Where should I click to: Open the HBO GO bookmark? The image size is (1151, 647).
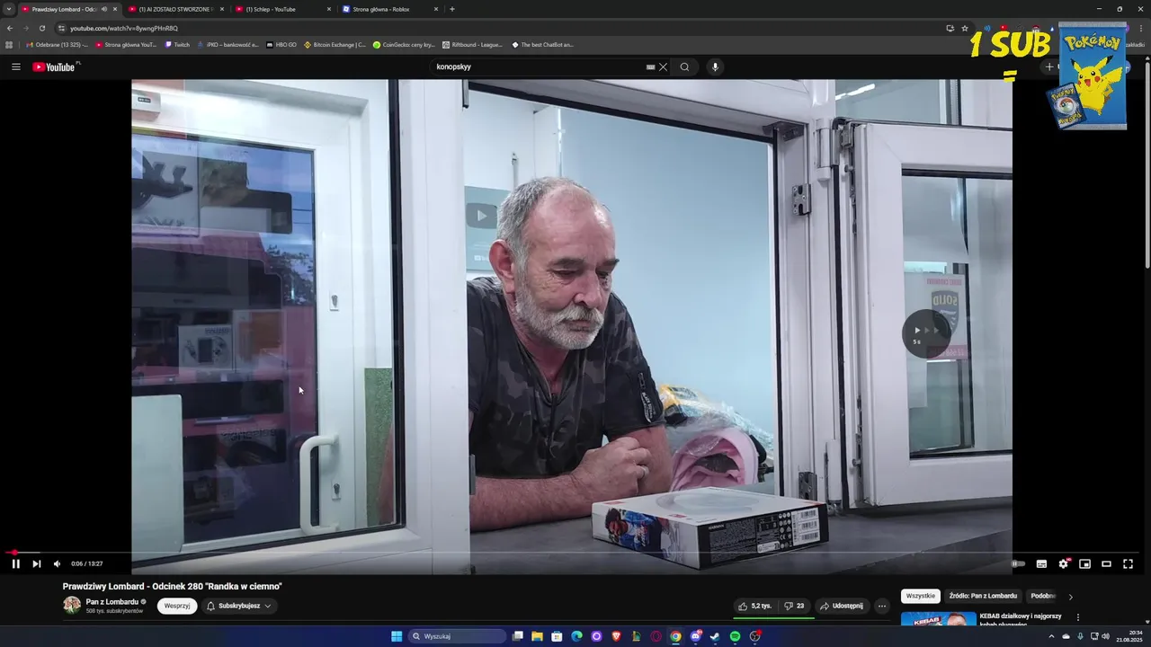pyautogui.click(x=281, y=44)
